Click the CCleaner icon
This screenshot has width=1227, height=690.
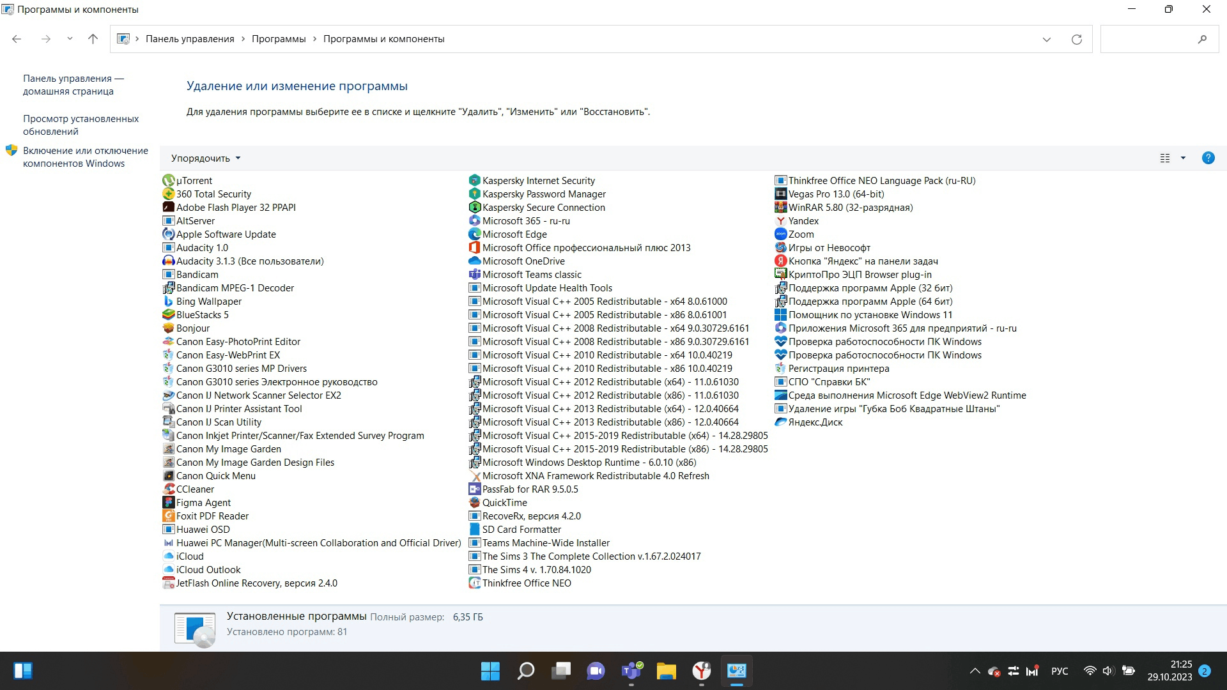point(169,489)
